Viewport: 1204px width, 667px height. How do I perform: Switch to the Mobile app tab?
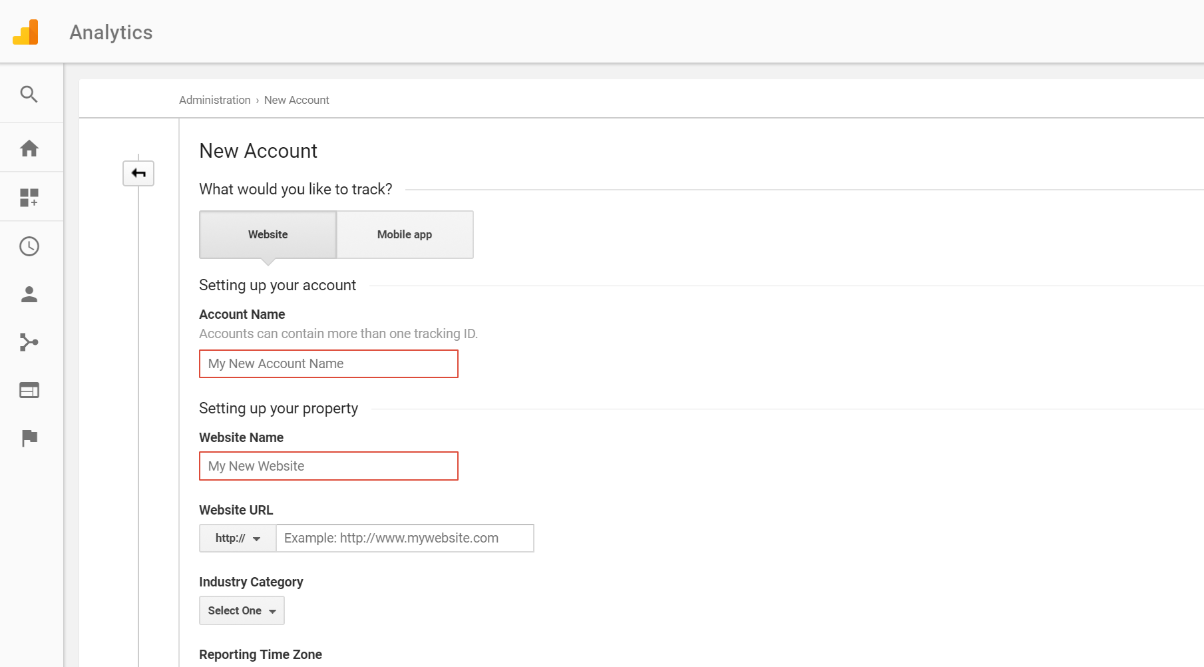click(404, 234)
